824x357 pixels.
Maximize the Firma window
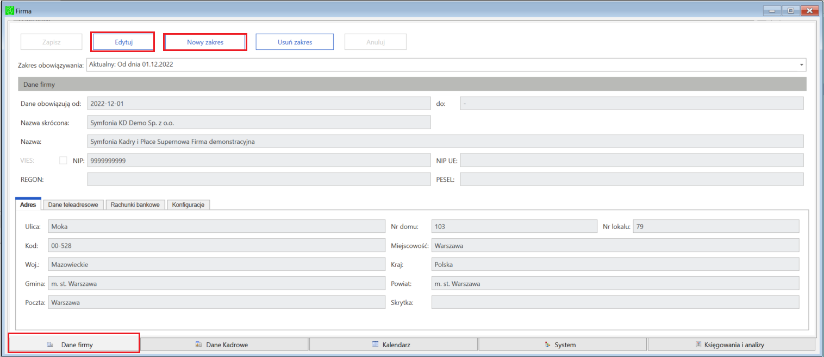click(x=790, y=10)
